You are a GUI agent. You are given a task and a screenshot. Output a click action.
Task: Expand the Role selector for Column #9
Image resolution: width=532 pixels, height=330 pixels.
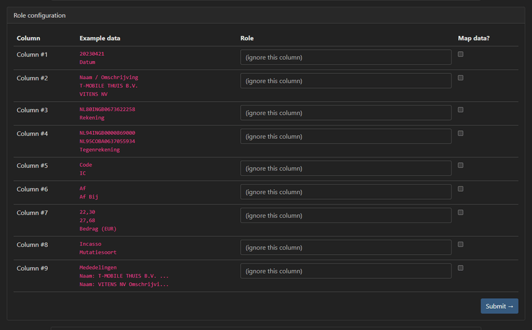[x=346, y=272]
